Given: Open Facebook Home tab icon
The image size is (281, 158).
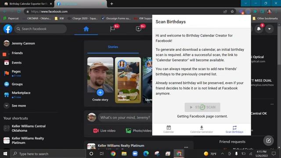Looking at the screenshot, I should coord(86,29).
